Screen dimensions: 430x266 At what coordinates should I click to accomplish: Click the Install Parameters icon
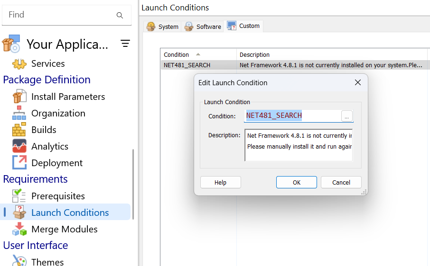(19, 97)
